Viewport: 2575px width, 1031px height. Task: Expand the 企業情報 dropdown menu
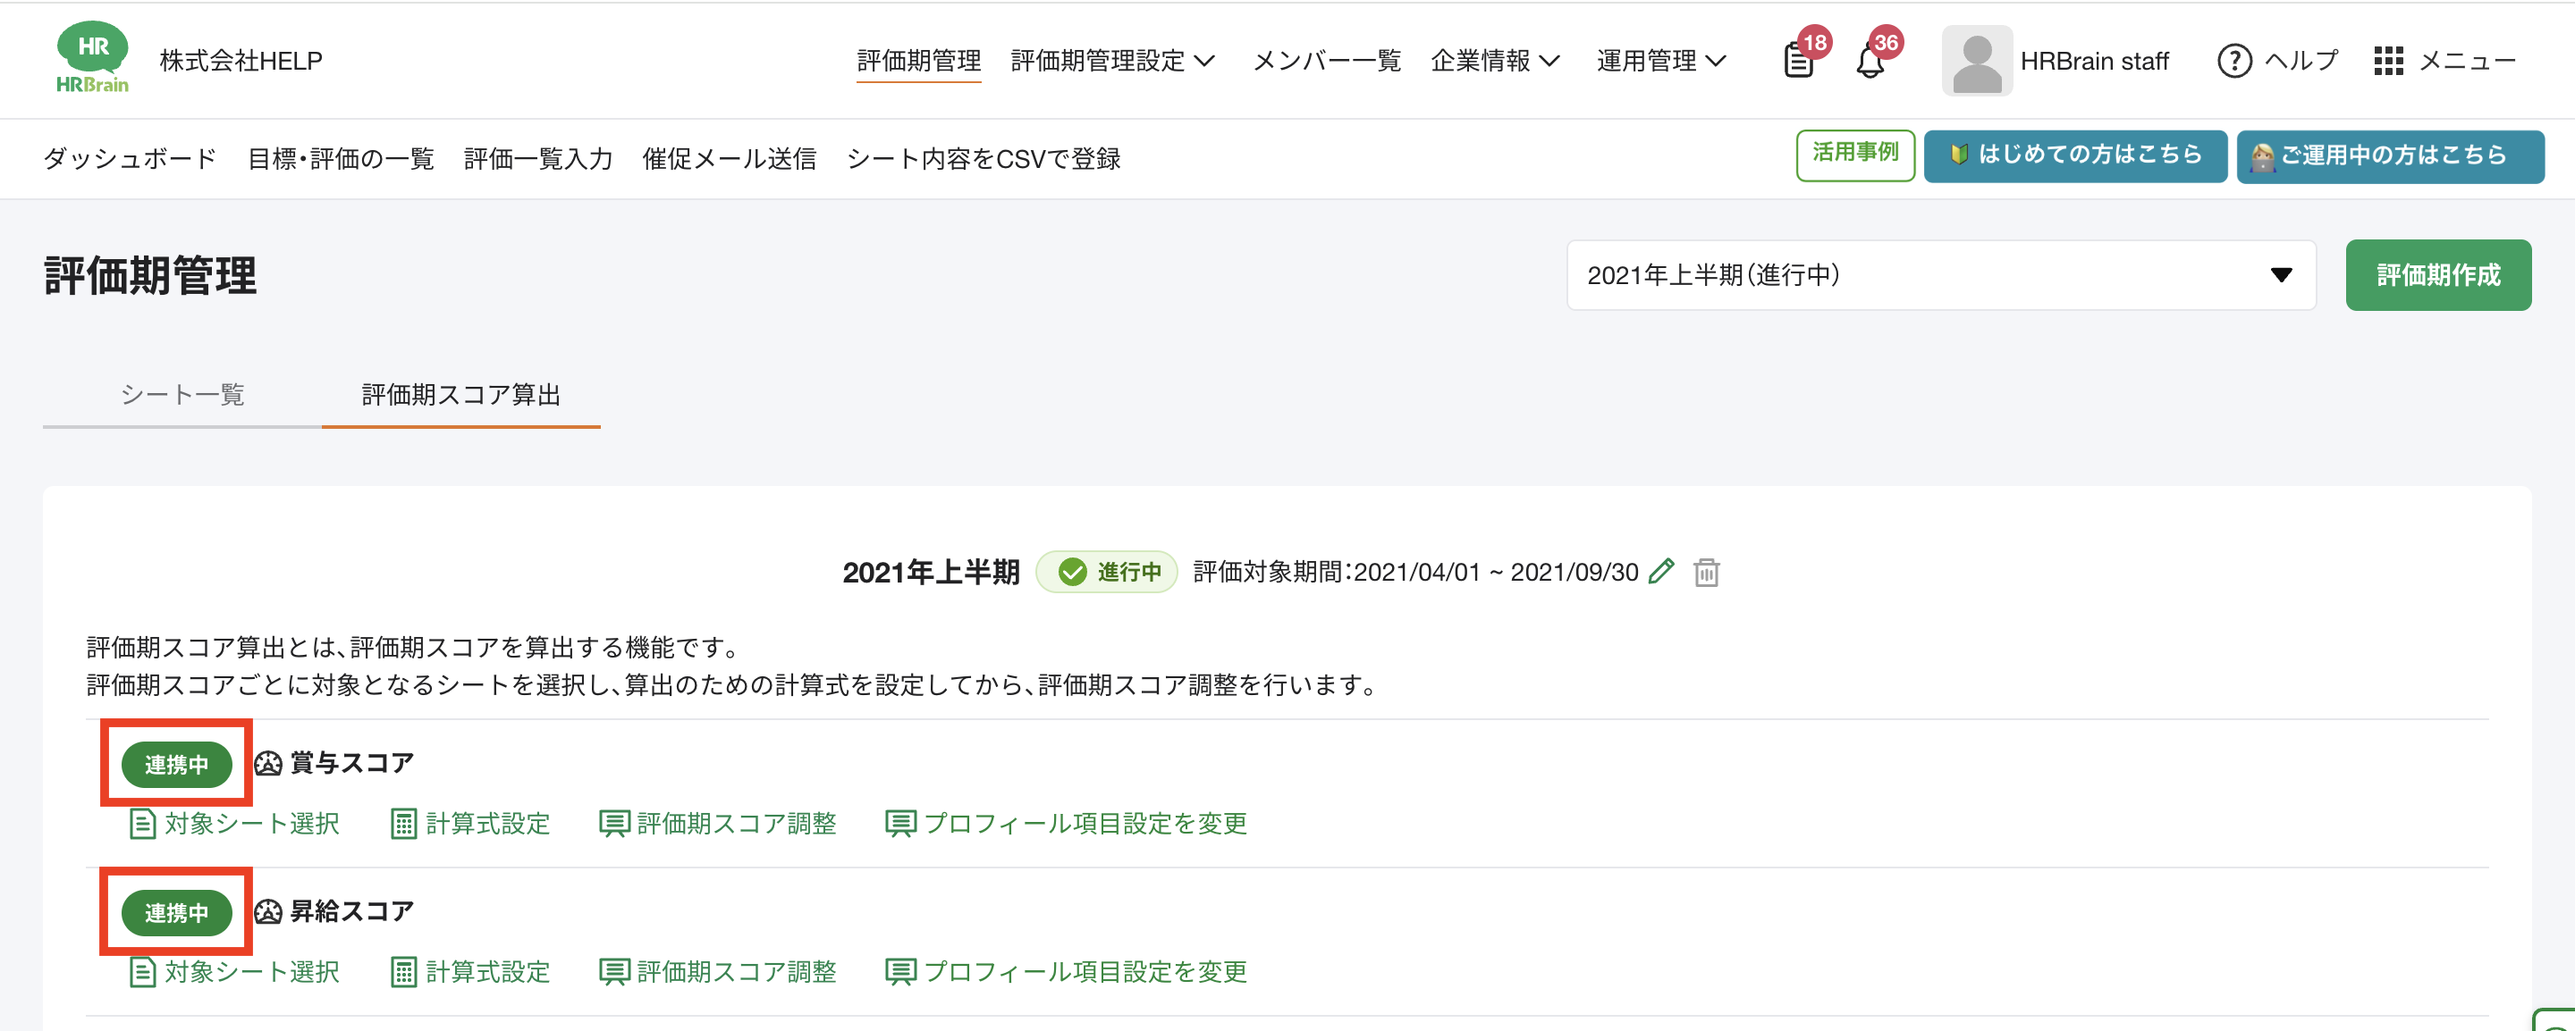pos(1494,61)
